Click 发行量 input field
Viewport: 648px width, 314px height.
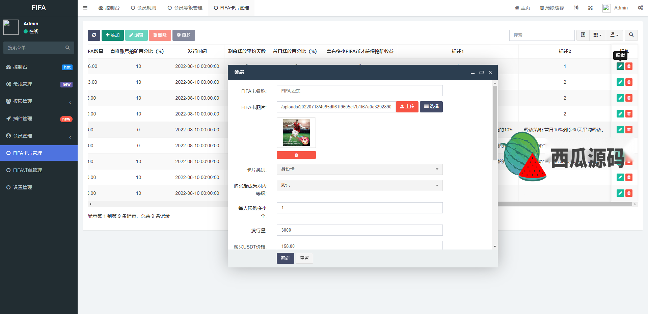(x=359, y=230)
